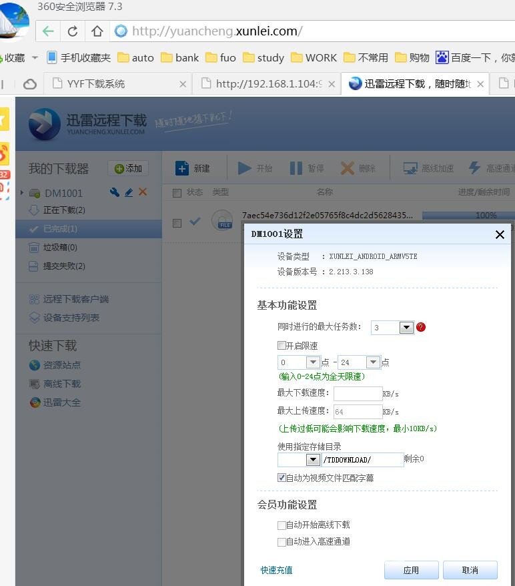515x586 pixels.
Task: Toggle the select-all checkbox in header
Action: pyautogui.click(x=177, y=193)
